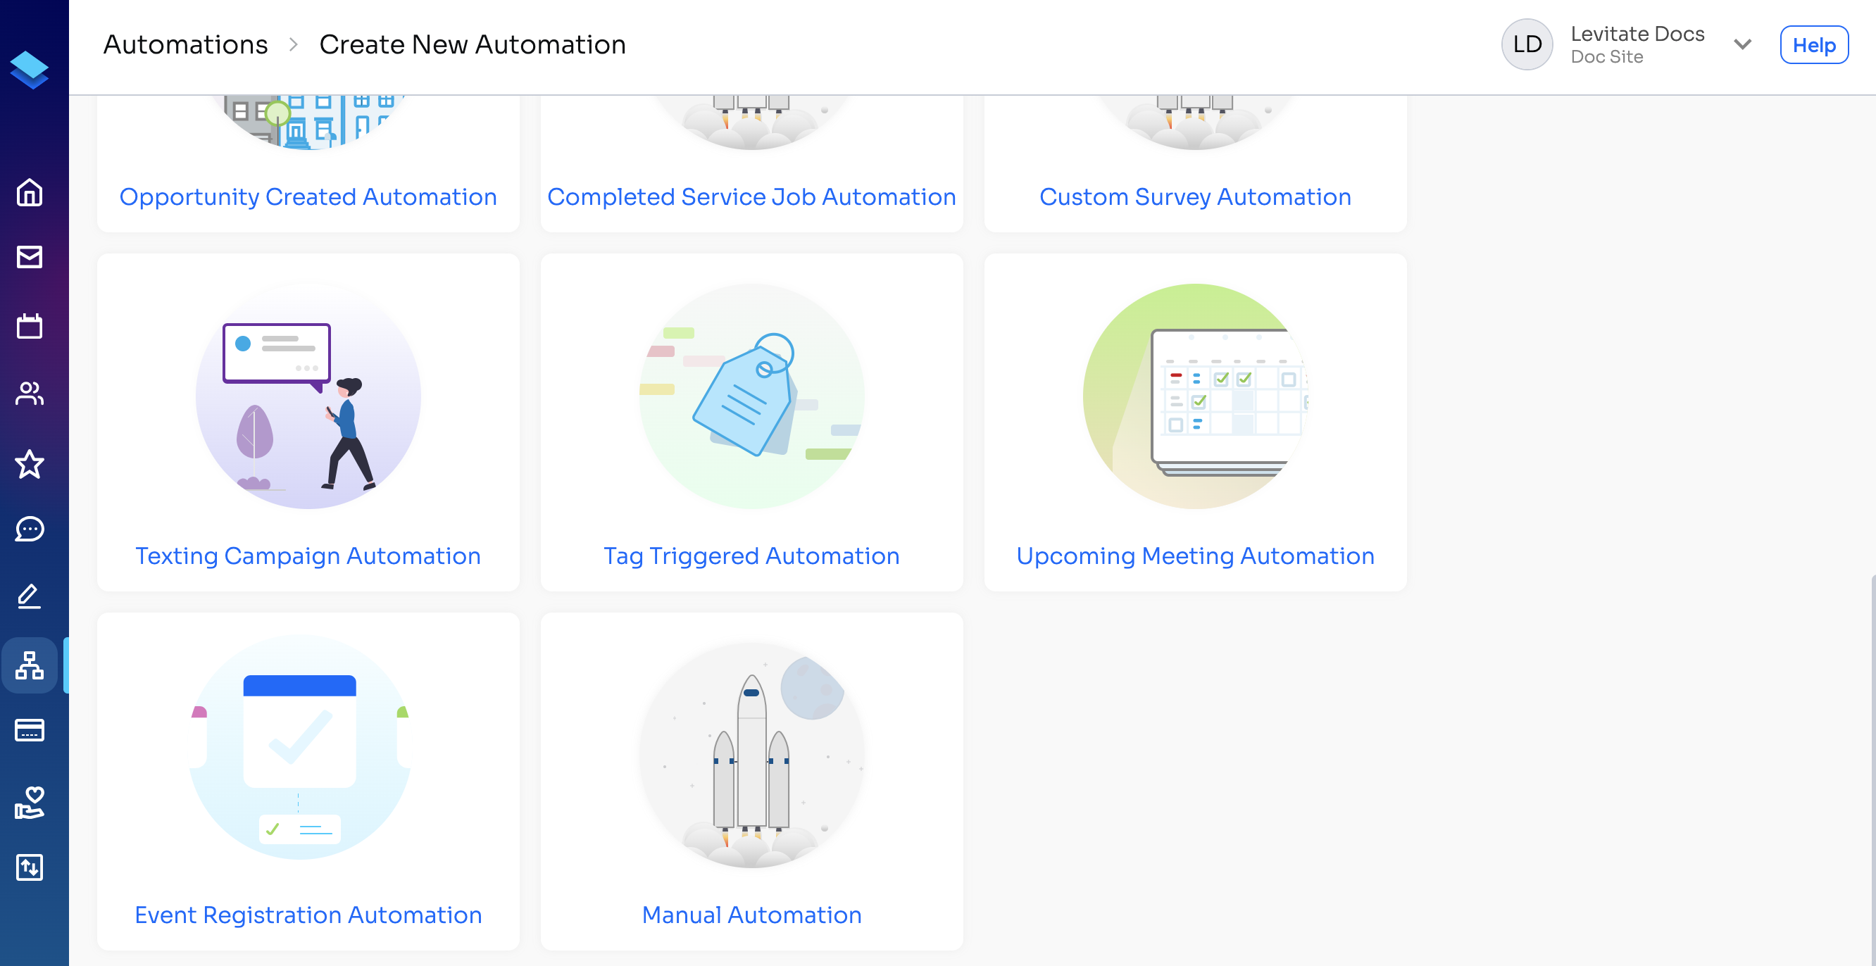Select Custom Survey Automation link
Viewport: 1876px width, 966px height.
[x=1195, y=196]
